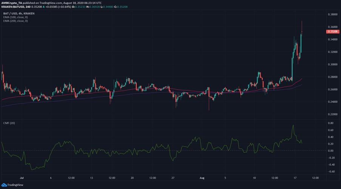Click the red current price tag 0.35208
This screenshot has height=189, width=341.
331,32
